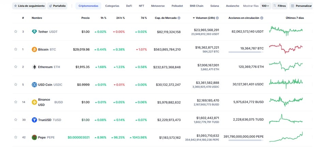Click Pepe circulating supply progress bar
Viewport: 314px width, 149px height.
(246, 140)
